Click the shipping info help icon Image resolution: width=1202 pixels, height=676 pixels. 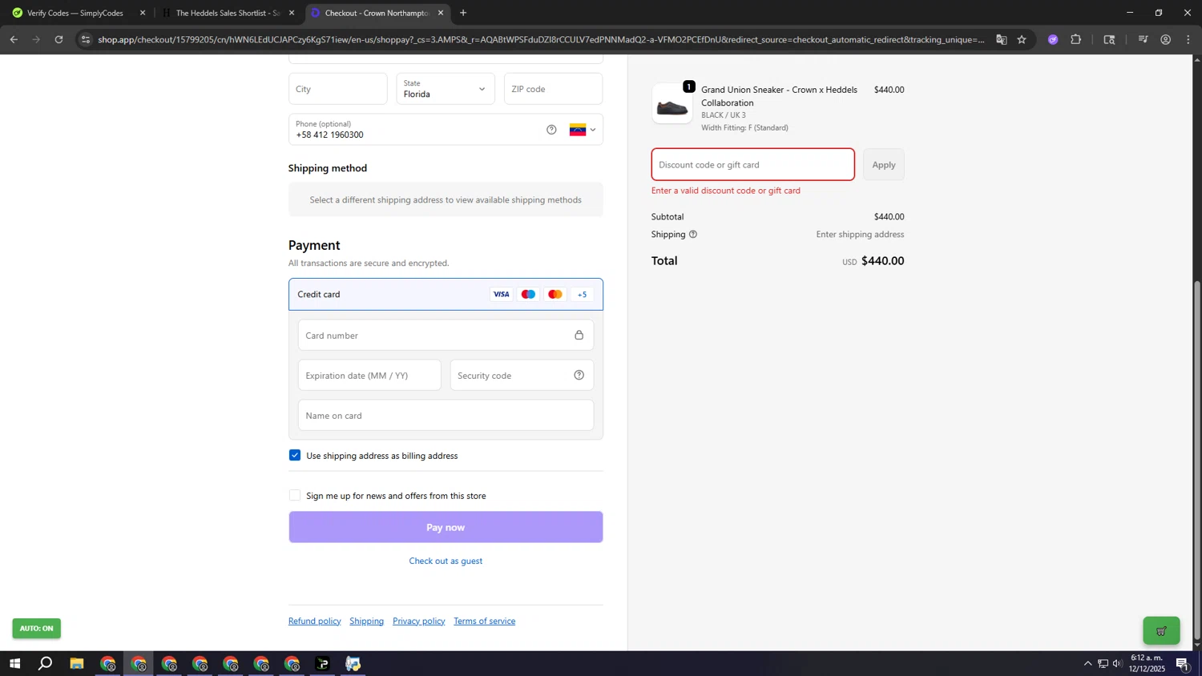[x=693, y=235]
